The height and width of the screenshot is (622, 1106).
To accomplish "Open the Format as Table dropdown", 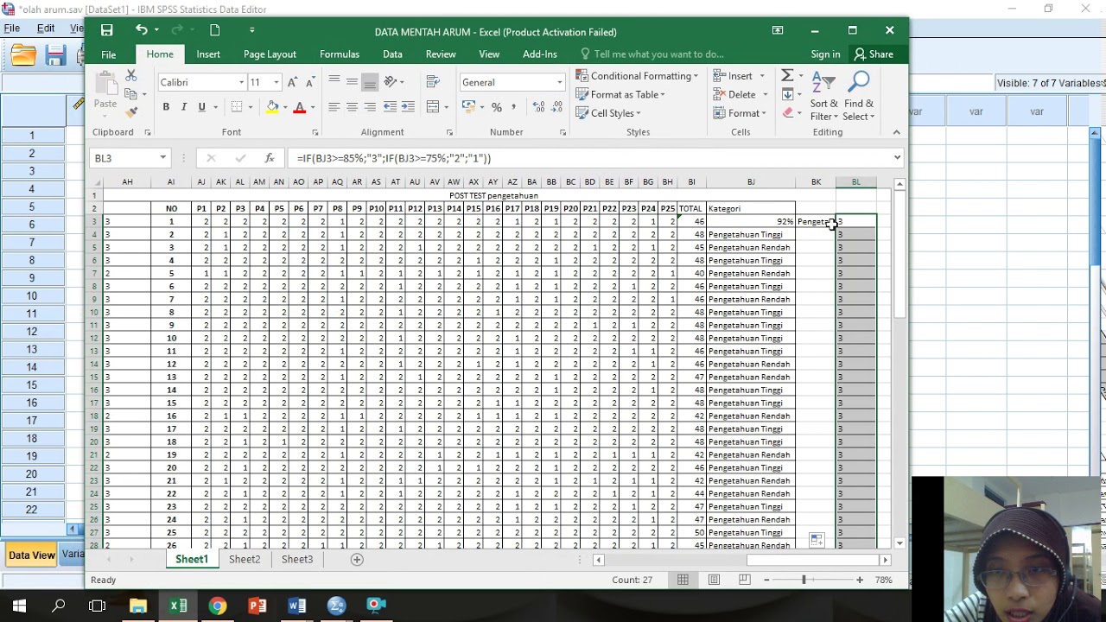I will pos(620,94).
